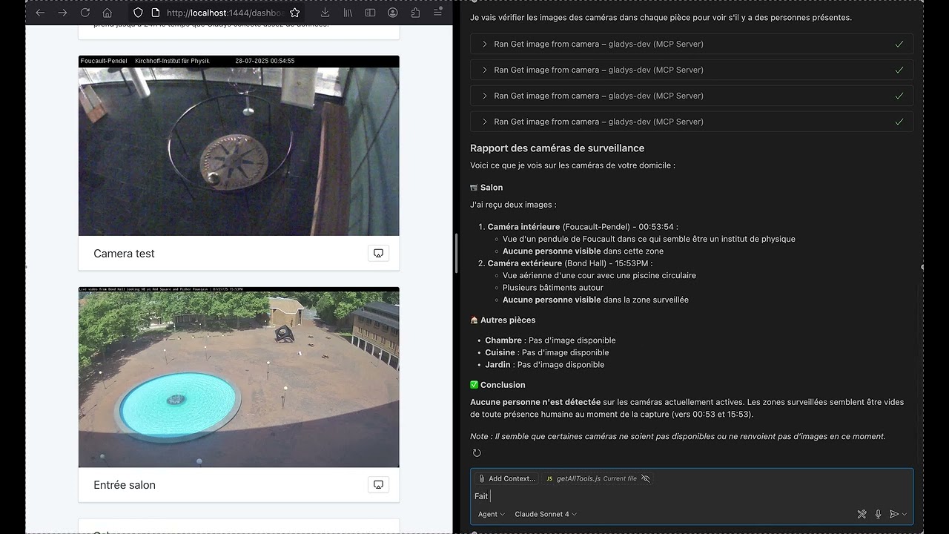This screenshot has height=534, width=949.
Task: Click "Rapport des caméras de surveillance" heading
Action: pos(558,148)
